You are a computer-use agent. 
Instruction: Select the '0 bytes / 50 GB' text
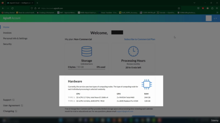click(76, 67)
